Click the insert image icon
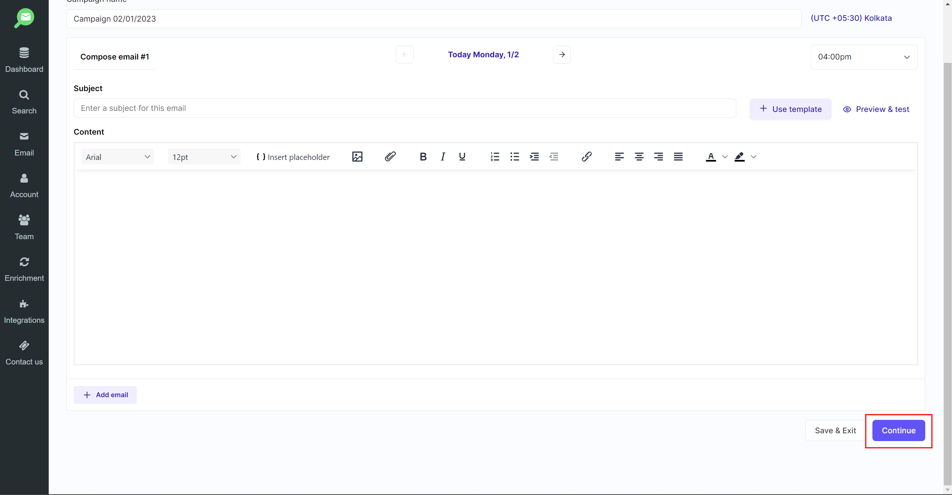This screenshot has height=495, width=952. tap(357, 157)
